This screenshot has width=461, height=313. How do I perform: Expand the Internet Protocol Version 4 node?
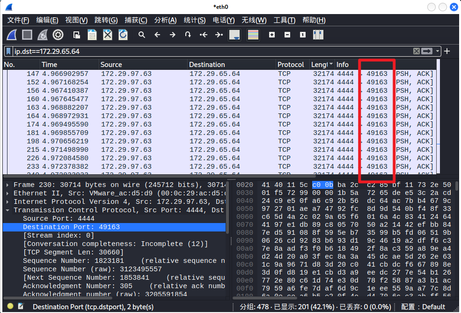click(x=7, y=202)
